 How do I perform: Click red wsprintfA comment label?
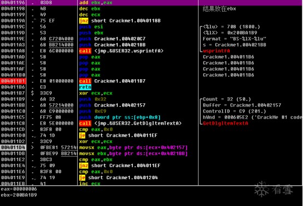217,51
